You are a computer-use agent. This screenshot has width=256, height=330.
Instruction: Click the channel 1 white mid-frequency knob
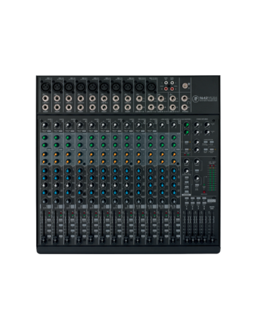tap(45, 185)
